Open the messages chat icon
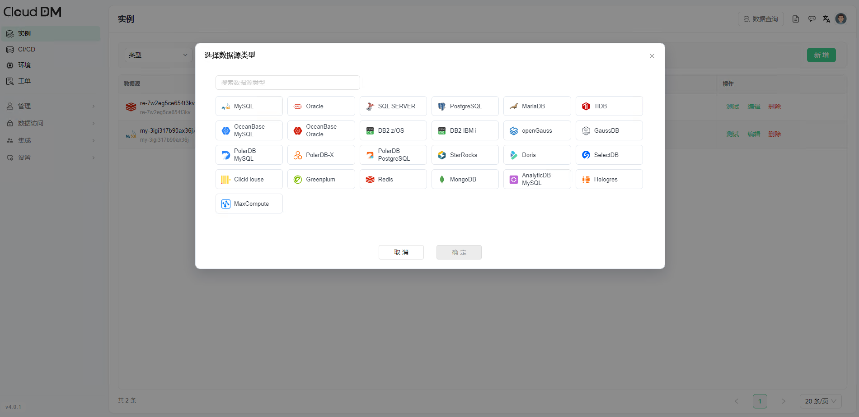This screenshot has height=417, width=859. (x=812, y=19)
